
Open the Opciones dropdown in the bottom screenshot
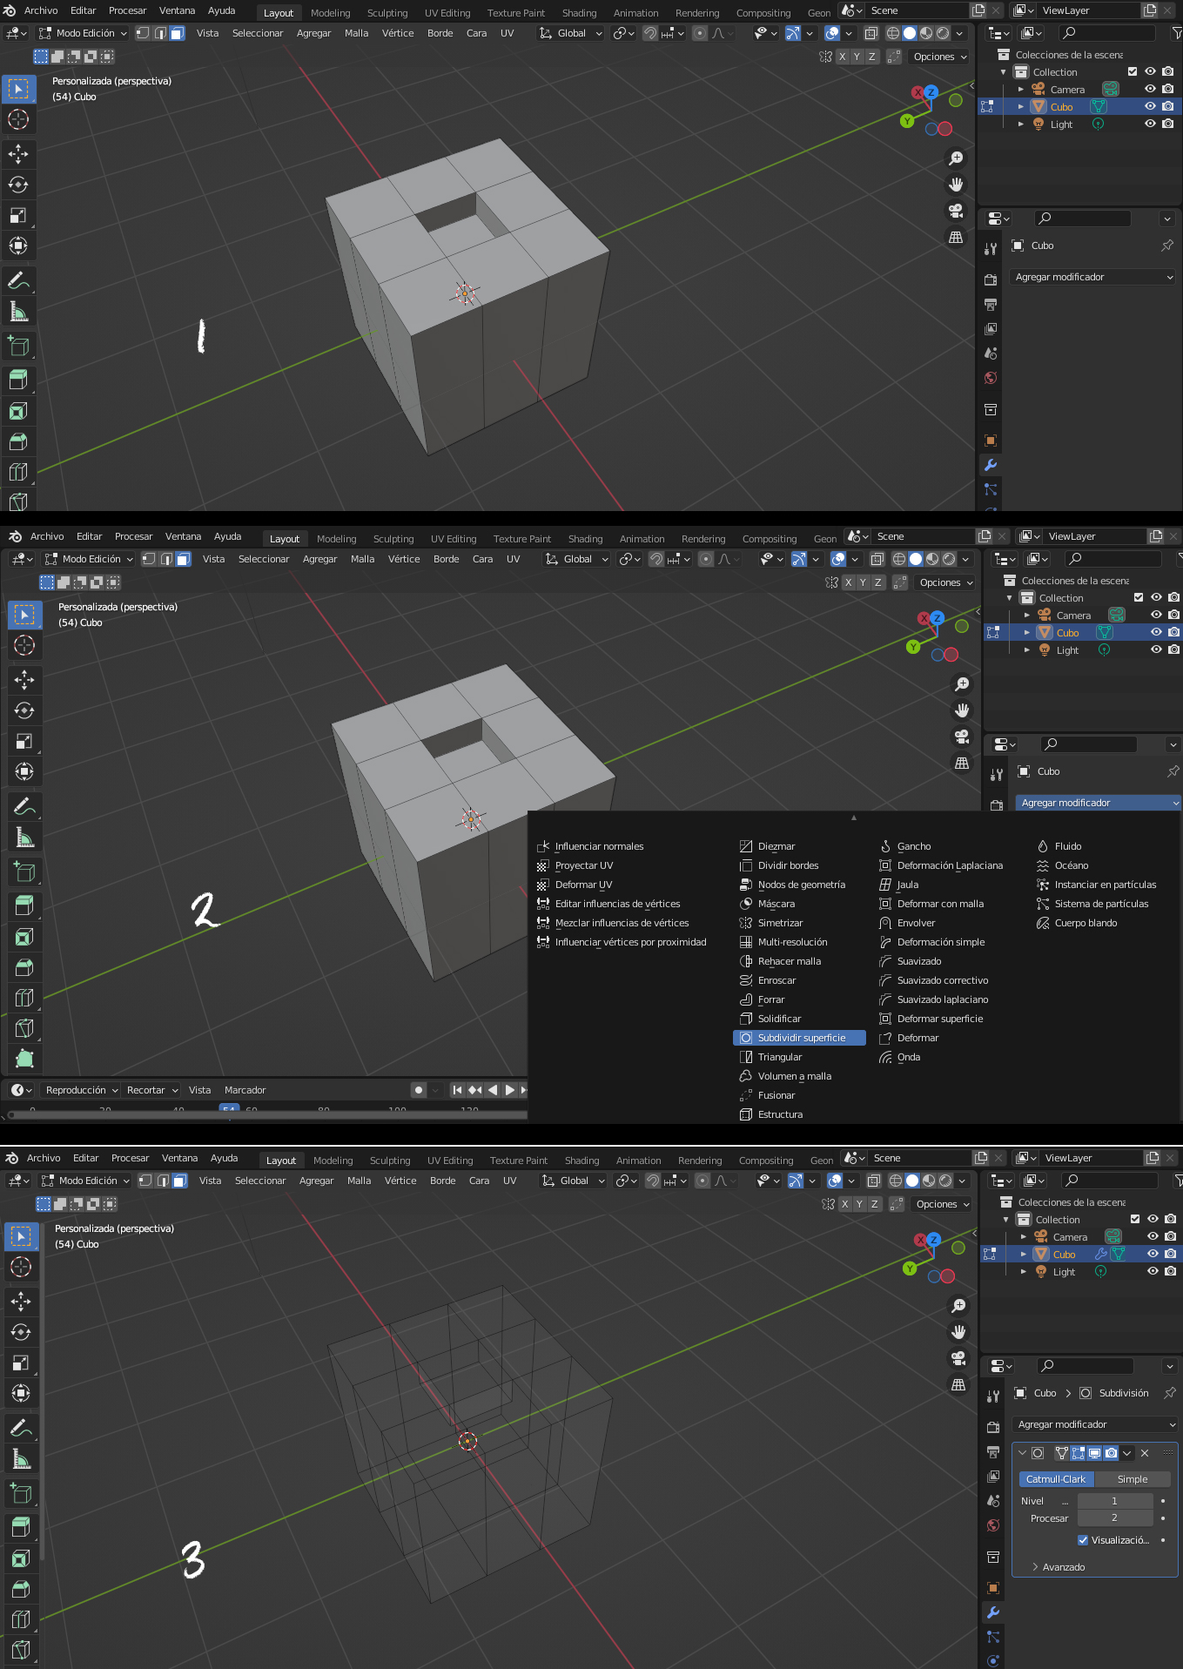940,1204
